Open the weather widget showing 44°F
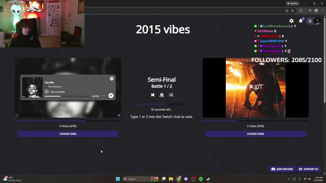This screenshot has width=326, height=183. tap(12, 179)
